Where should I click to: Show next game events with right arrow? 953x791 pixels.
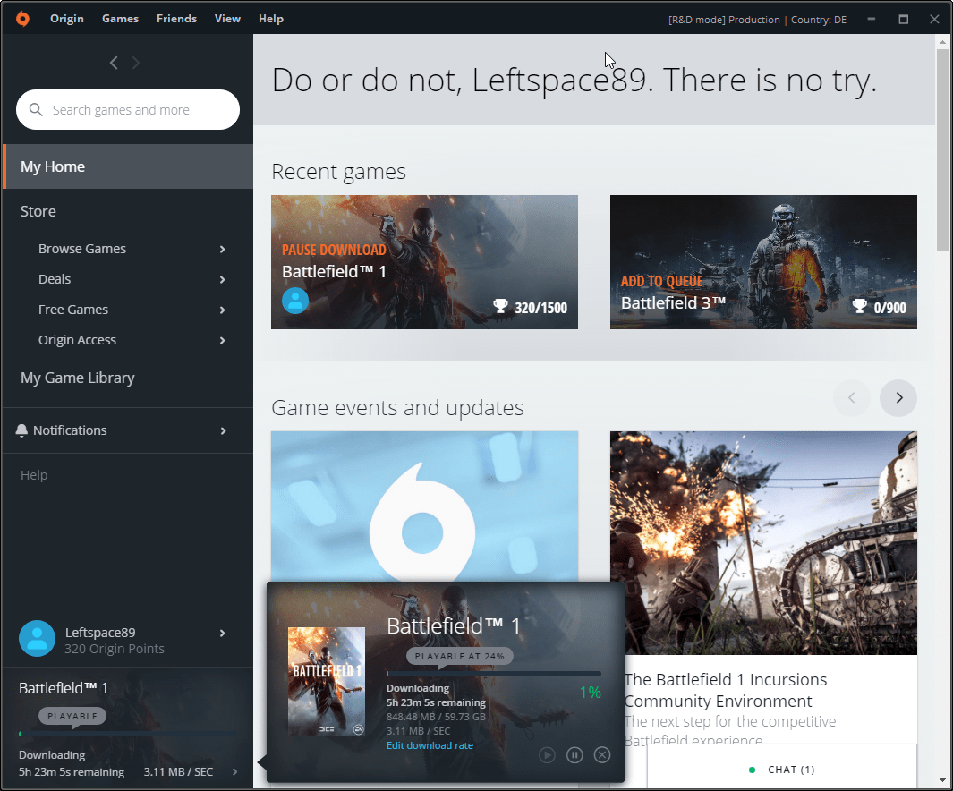click(898, 398)
